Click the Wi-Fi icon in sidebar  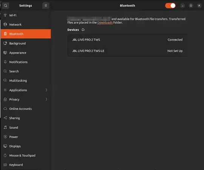5,15
